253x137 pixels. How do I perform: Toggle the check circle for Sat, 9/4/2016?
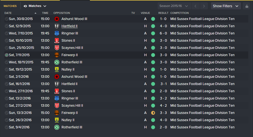6,127
